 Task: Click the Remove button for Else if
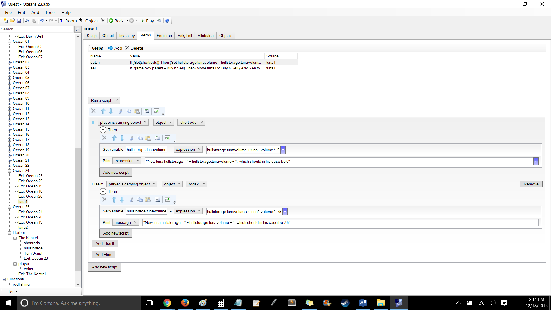[x=531, y=184]
